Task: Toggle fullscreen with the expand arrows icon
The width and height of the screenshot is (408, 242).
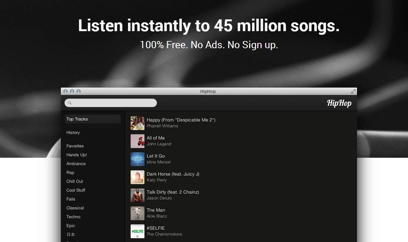Action: [353, 91]
